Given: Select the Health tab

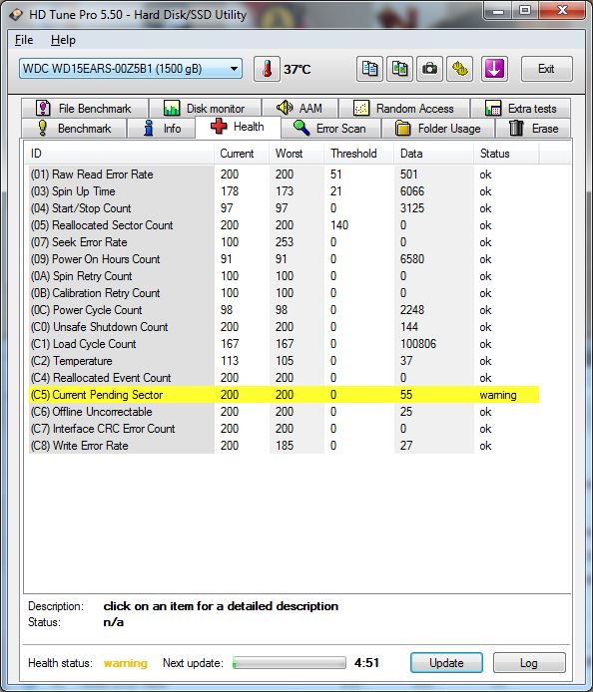Looking at the screenshot, I should pos(238,127).
